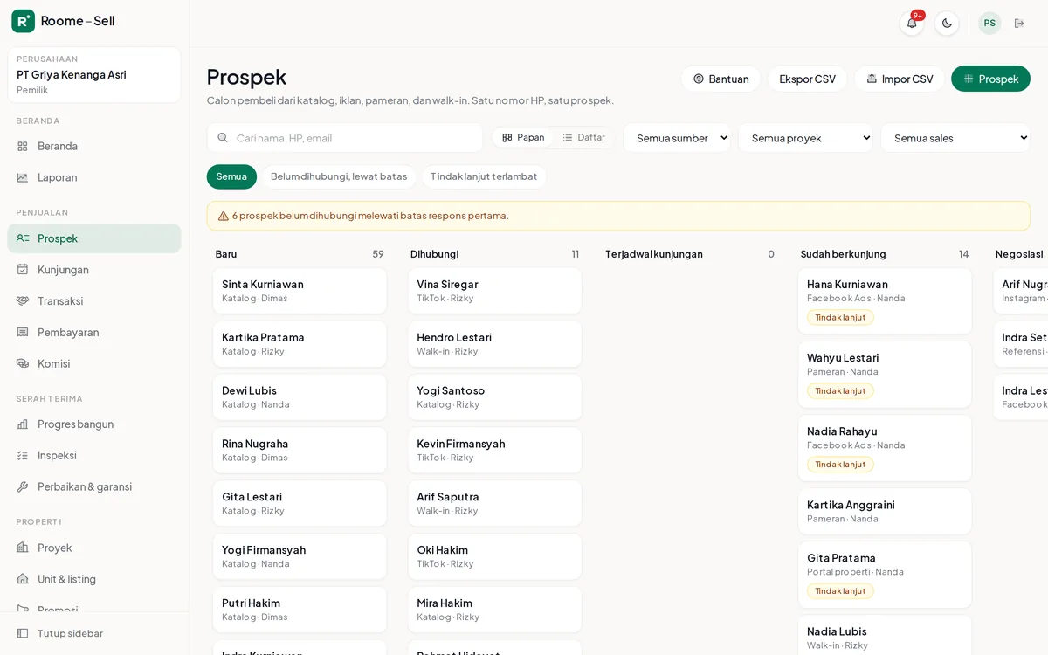The height and width of the screenshot is (655, 1048).
Task: Click the Inspeksi checklist icon
Action: (x=23, y=456)
